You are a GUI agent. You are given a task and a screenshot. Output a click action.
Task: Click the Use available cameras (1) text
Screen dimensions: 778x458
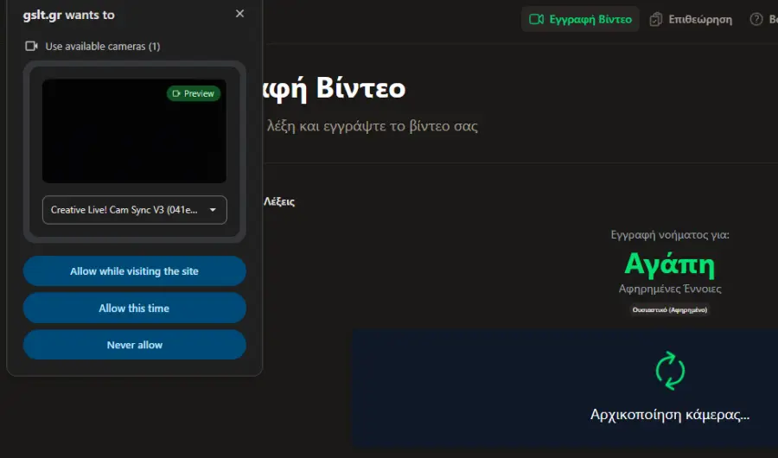point(103,46)
